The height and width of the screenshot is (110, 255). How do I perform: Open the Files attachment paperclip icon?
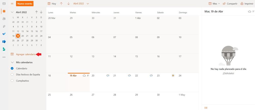click(x=4, y=26)
